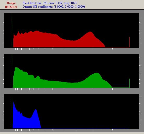The width and height of the screenshot is (144, 134).
Task: Click the dotted black-level line in blue histogram
Action: tap(12, 111)
